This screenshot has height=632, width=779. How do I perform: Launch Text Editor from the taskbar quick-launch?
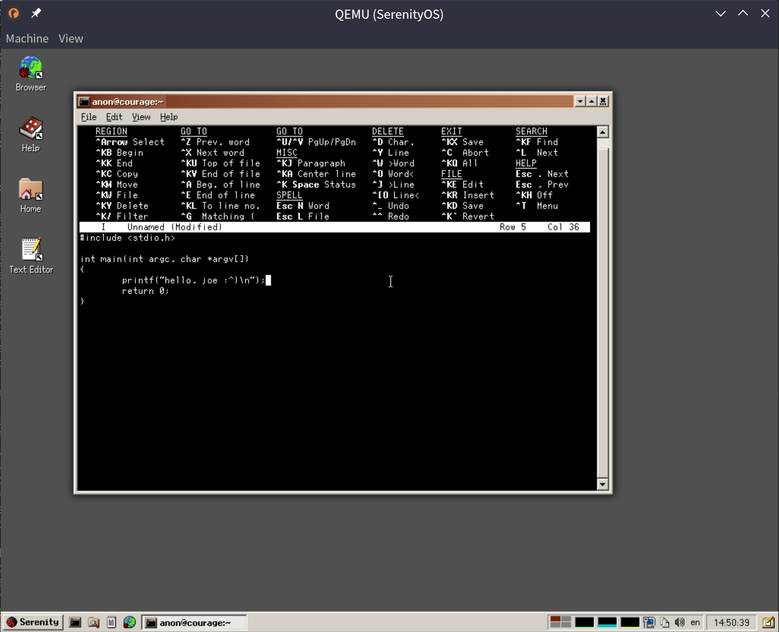coord(111,622)
